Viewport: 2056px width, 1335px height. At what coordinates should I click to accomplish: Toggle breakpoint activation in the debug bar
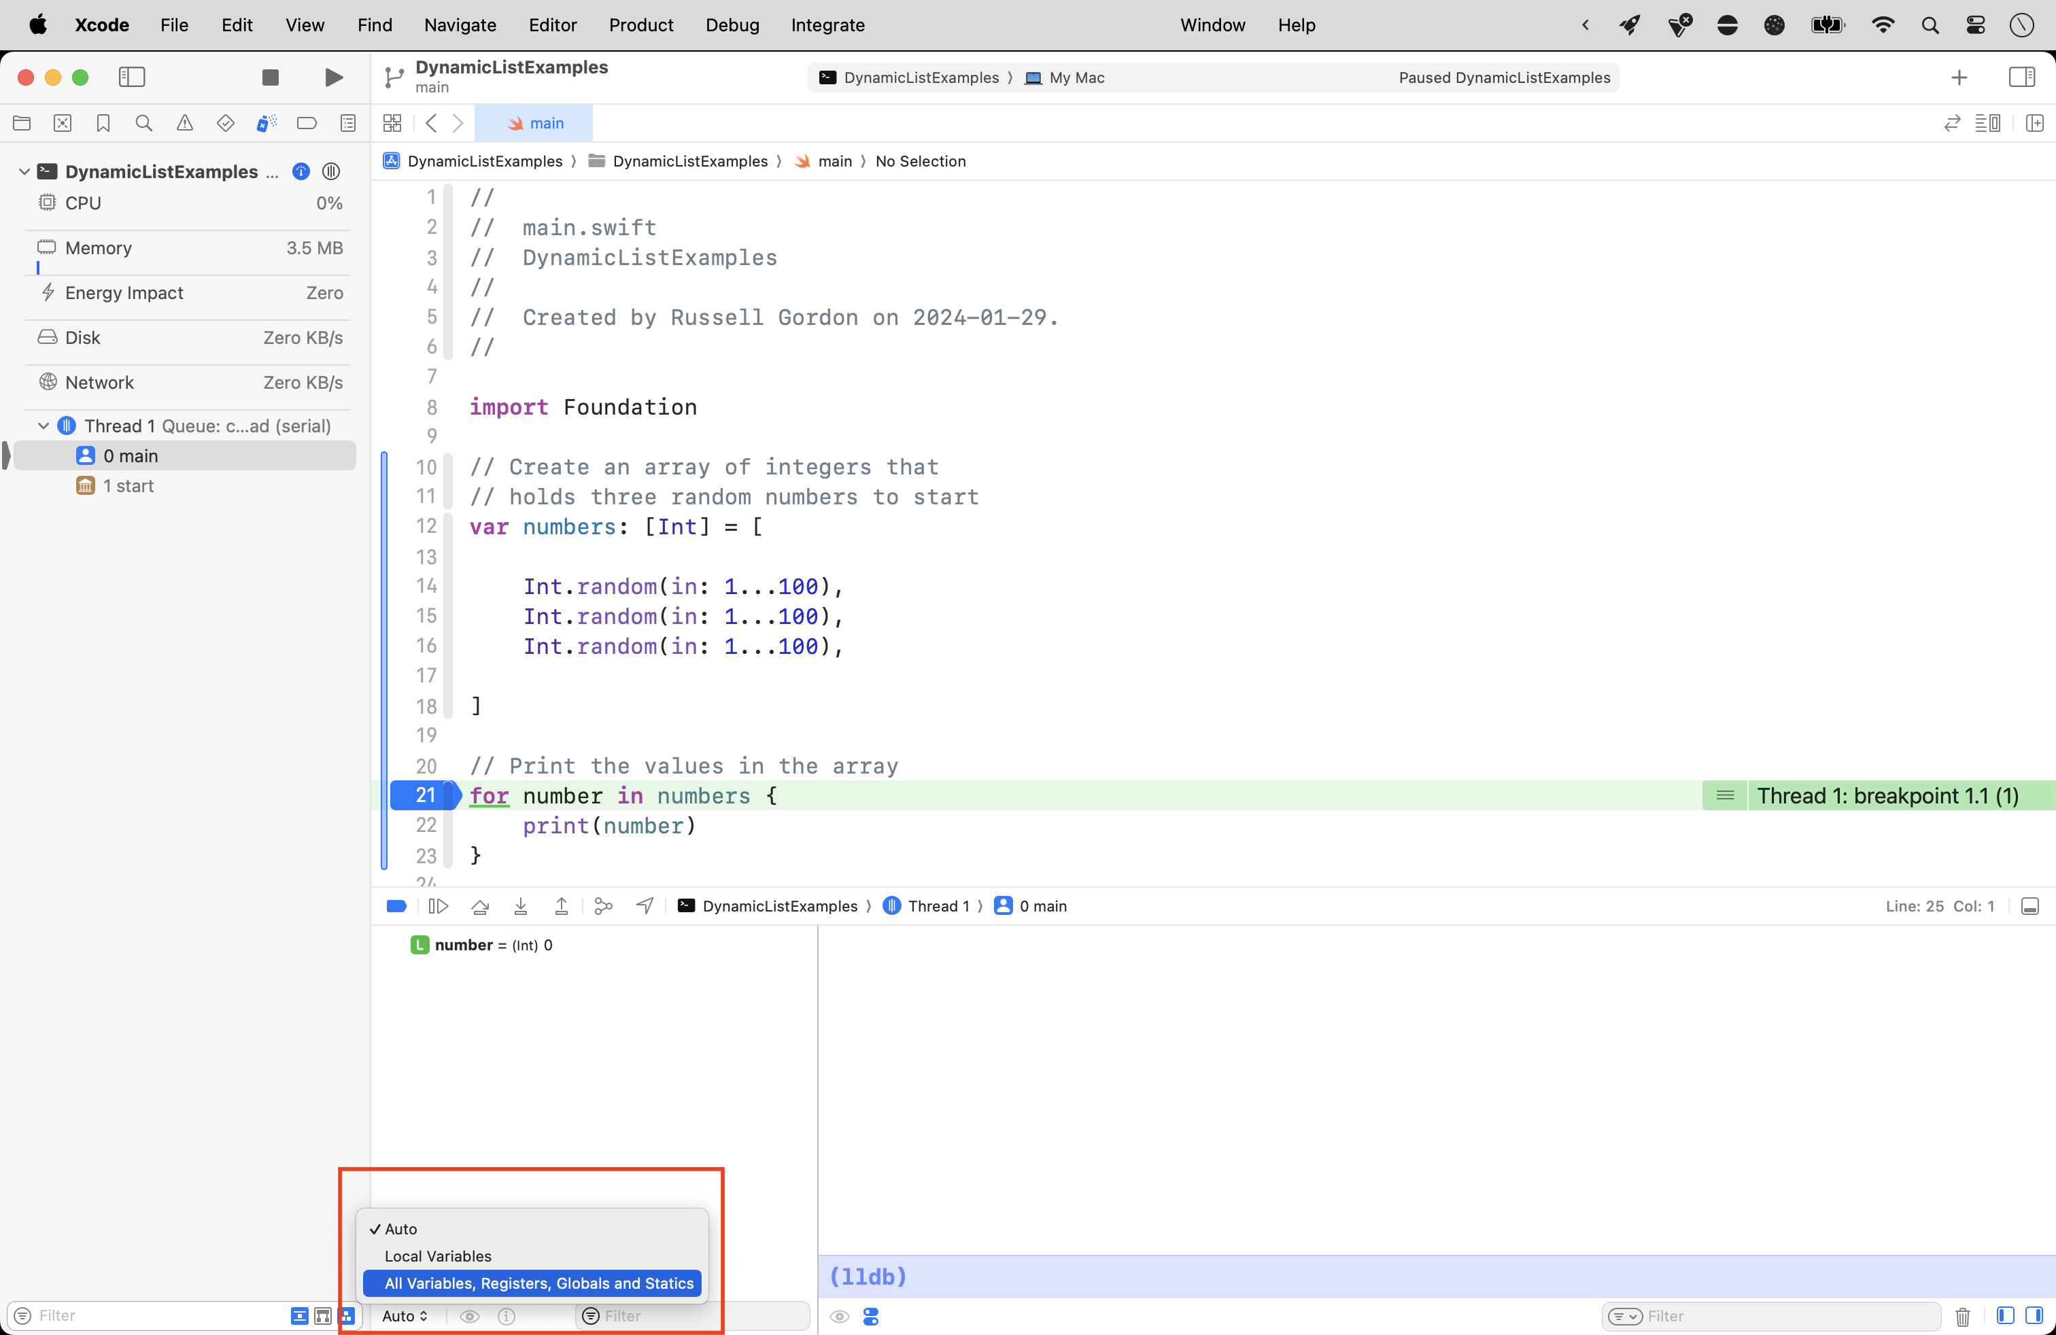point(396,906)
